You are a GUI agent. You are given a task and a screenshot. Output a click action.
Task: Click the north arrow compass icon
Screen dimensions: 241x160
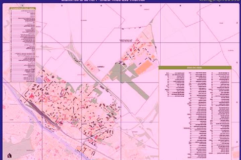pos(9,155)
